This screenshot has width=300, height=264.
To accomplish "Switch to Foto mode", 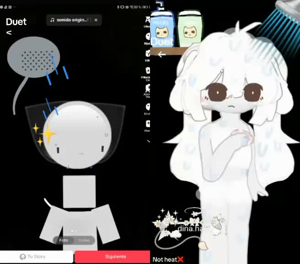I will coord(64,240).
